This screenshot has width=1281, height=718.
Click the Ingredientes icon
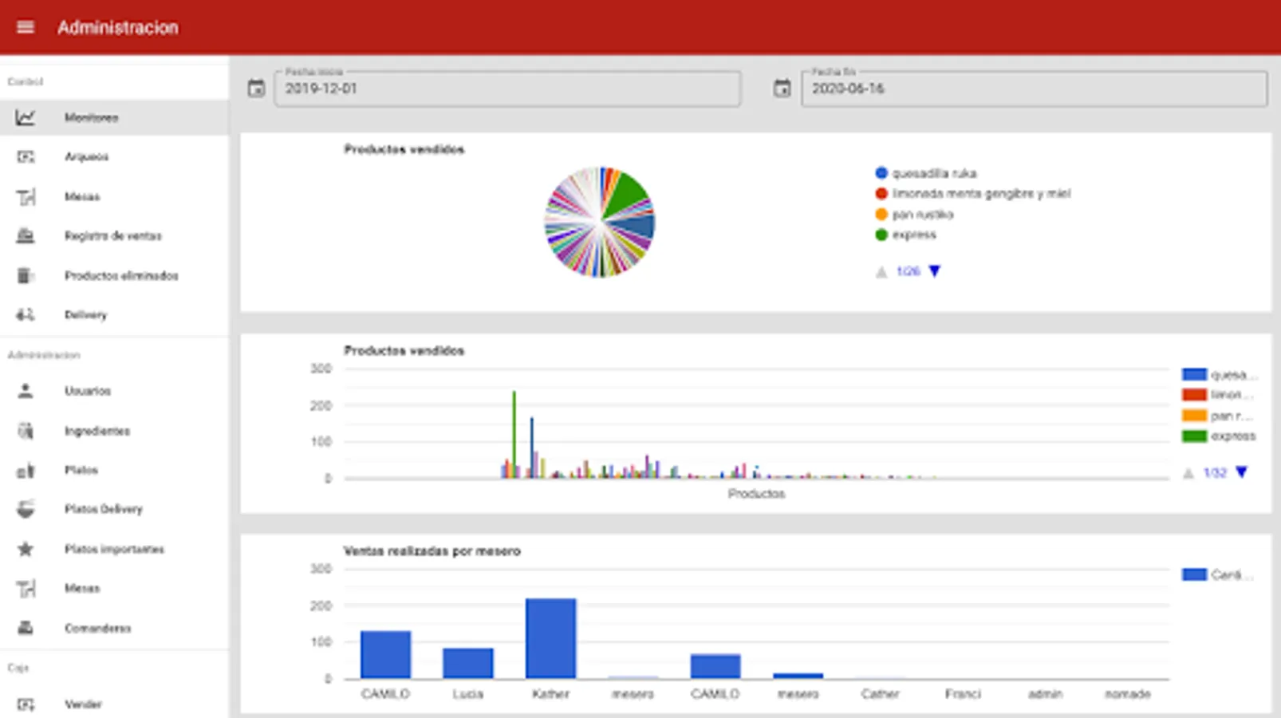click(x=26, y=431)
